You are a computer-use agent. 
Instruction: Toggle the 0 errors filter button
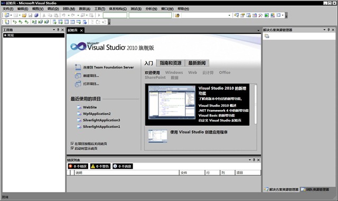point(78,166)
